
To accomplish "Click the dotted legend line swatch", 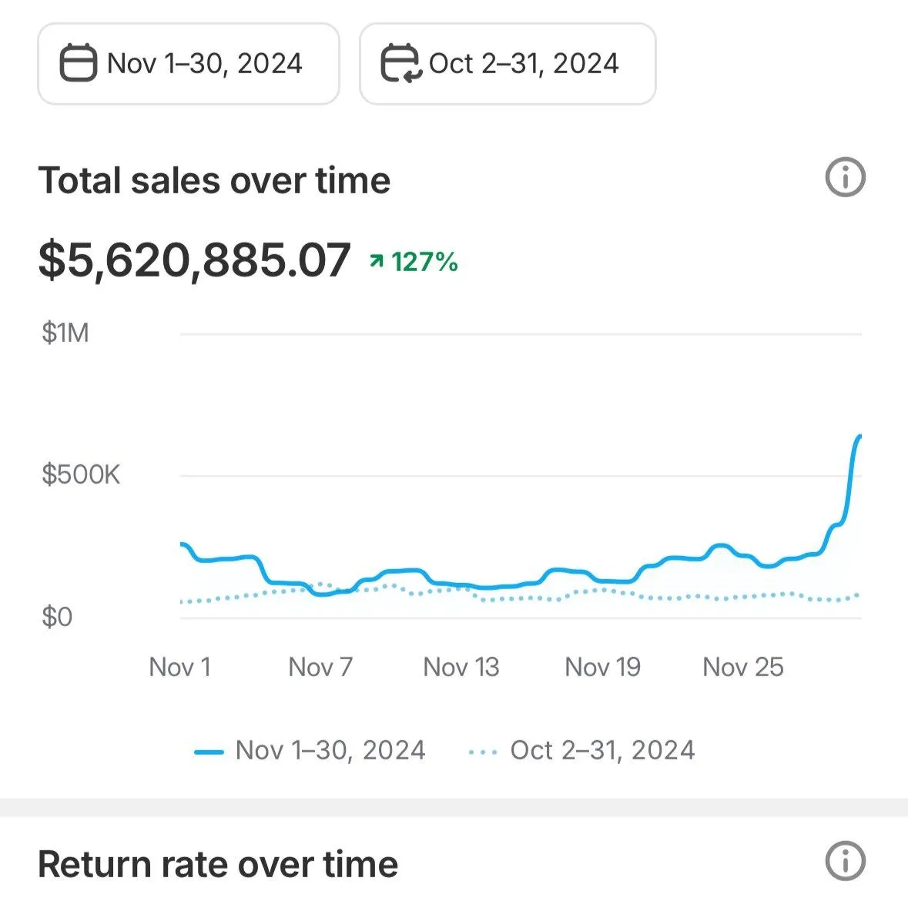I will point(483,752).
